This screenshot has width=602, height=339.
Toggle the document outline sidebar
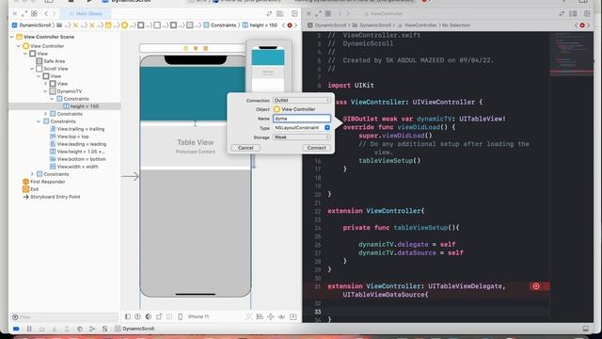[x=128, y=316]
